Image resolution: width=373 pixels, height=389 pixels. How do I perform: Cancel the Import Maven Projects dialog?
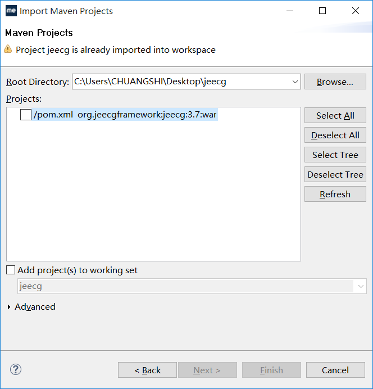(335, 370)
